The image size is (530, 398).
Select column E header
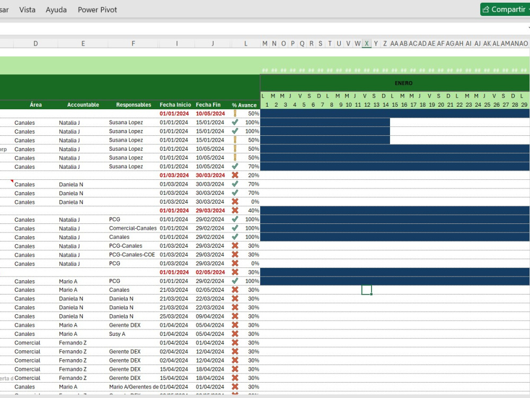[x=83, y=44]
